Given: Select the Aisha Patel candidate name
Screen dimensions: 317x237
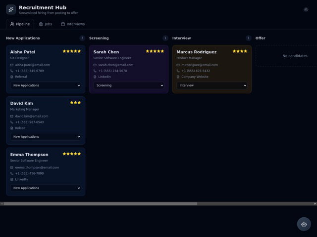Looking at the screenshot, I should 23,52.
